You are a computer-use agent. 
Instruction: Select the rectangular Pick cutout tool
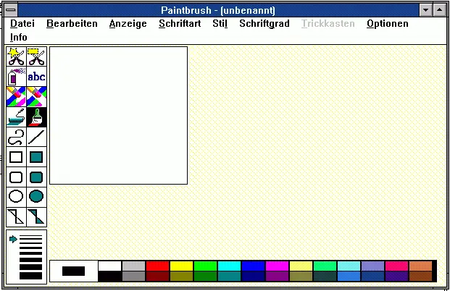tap(36, 56)
